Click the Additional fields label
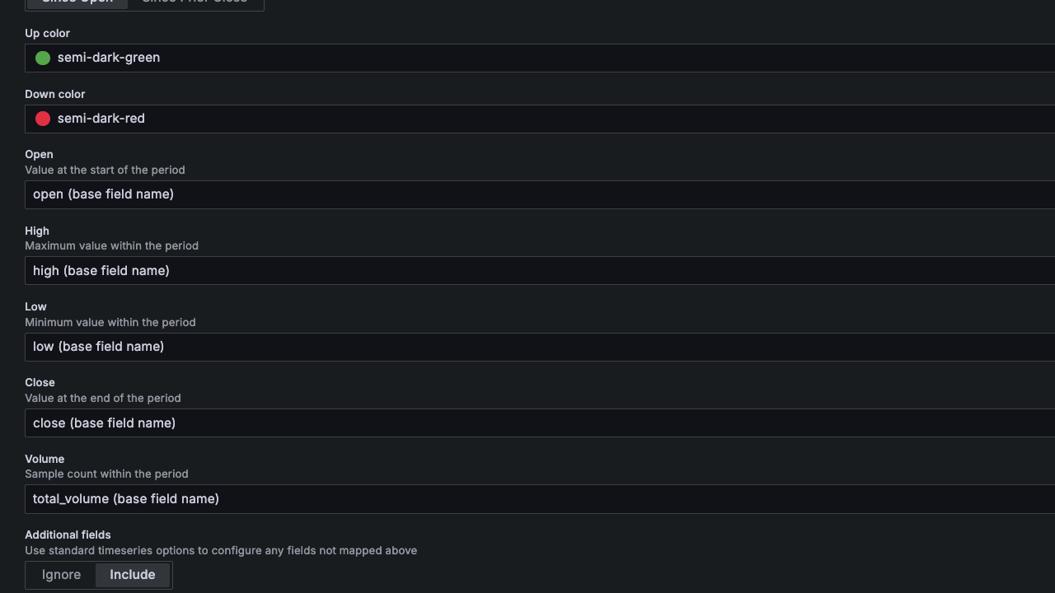 point(68,535)
